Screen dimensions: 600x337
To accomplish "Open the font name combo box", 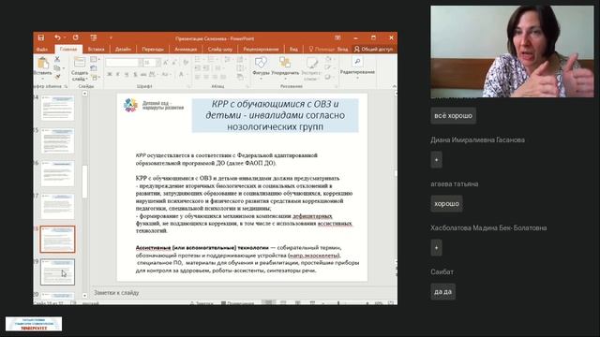I will (124, 63).
